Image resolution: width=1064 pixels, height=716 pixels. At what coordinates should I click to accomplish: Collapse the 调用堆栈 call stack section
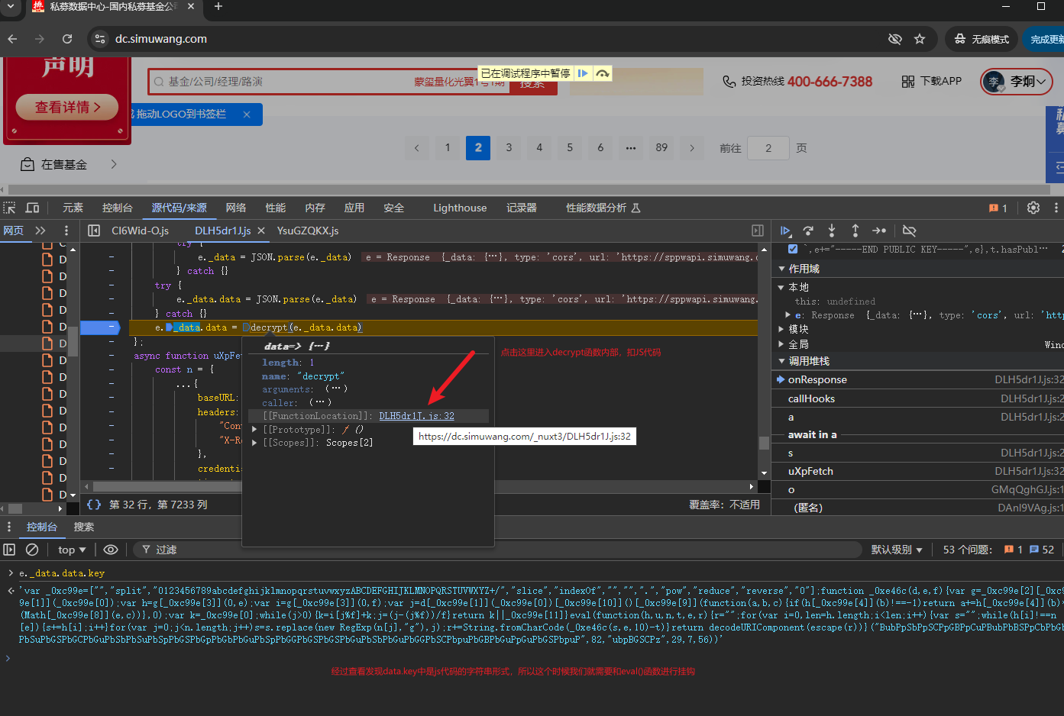(x=781, y=361)
